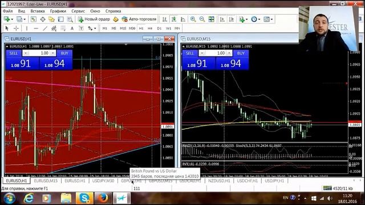365x205 pixels.
Task: Open the Сервис menu
Action: click(78, 11)
